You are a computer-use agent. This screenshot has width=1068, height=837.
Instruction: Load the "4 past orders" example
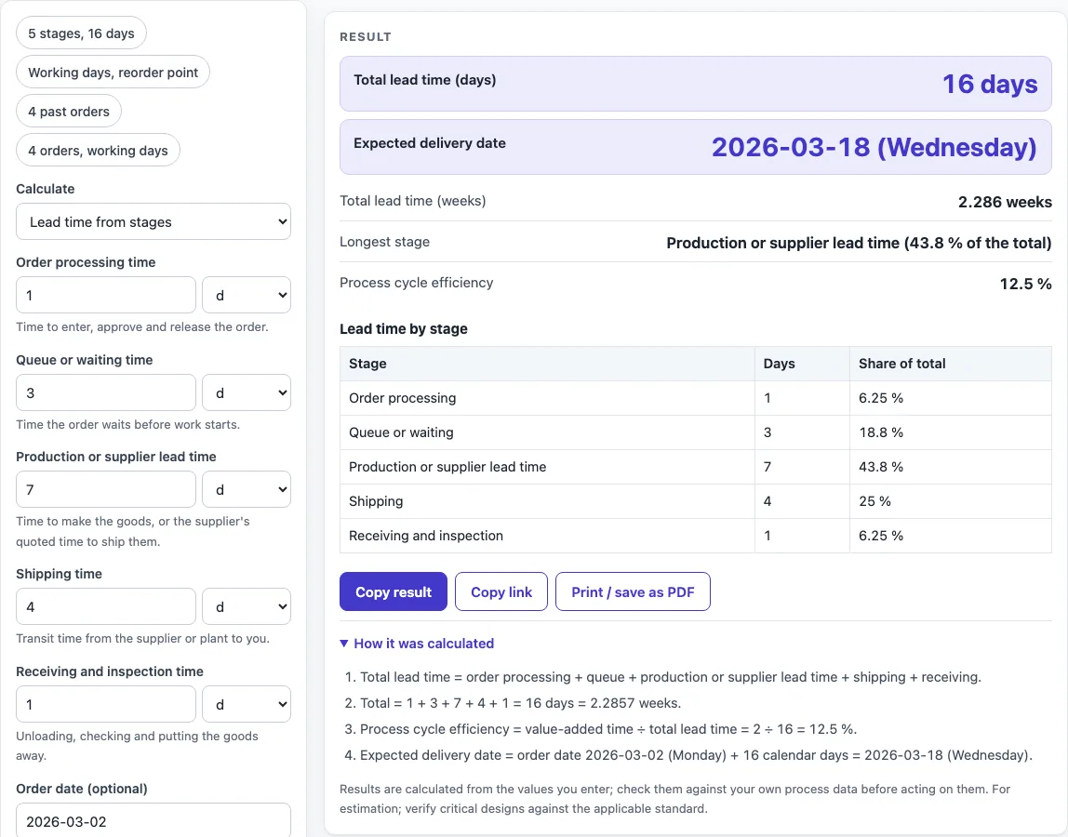69,111
